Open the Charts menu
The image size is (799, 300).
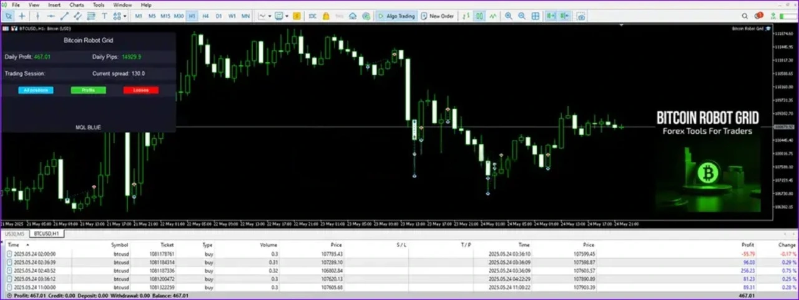coord(76,5)
